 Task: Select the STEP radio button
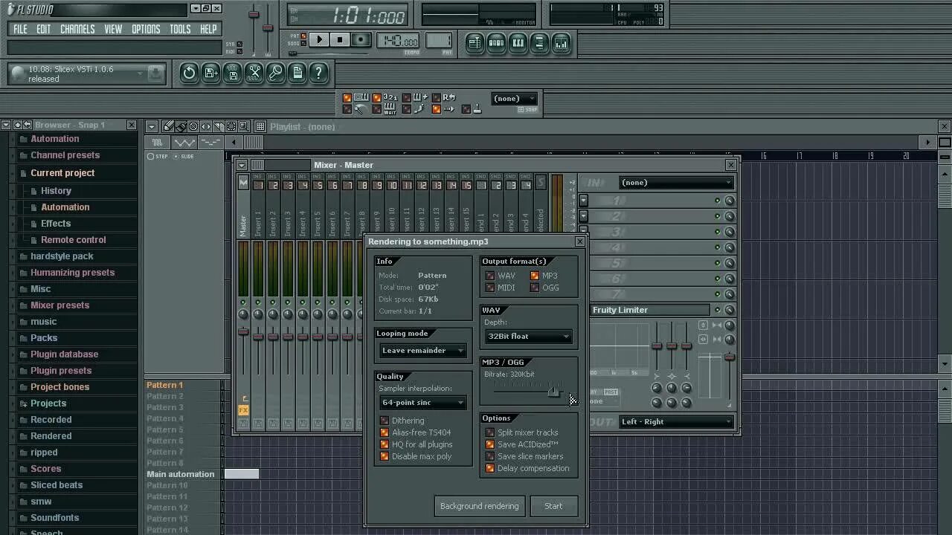tap(151, 156)
